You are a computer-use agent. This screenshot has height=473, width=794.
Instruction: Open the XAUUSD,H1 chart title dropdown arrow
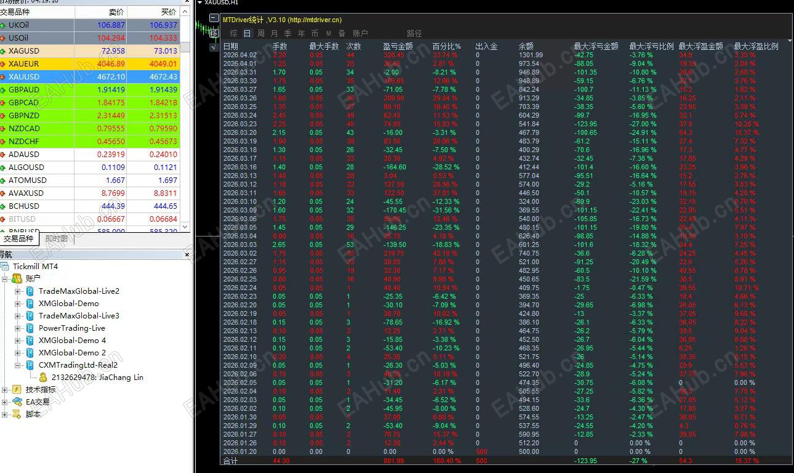click(199, 2)
